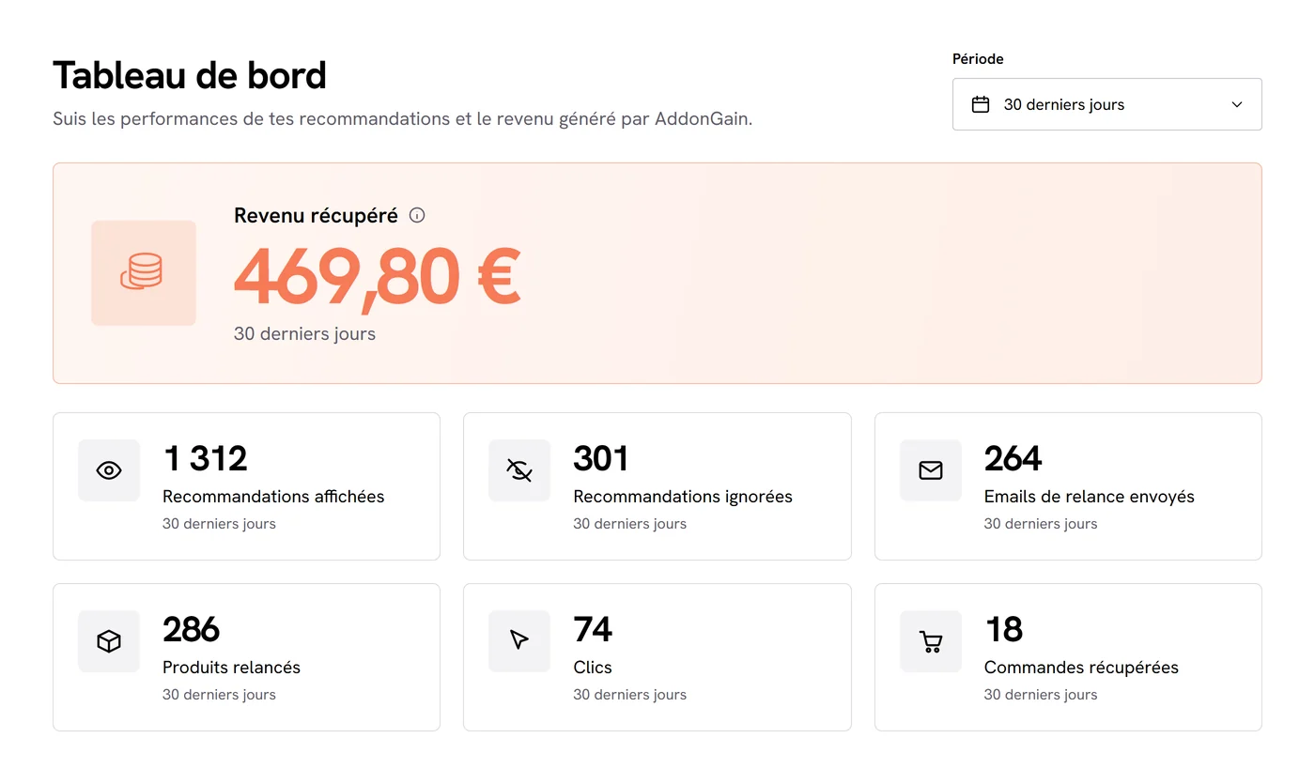Click the envelope icon for Emails de relance envoyés
The height and width of the screenshot is (784, 1315).
pyautogui.click(x=931, y=470)
